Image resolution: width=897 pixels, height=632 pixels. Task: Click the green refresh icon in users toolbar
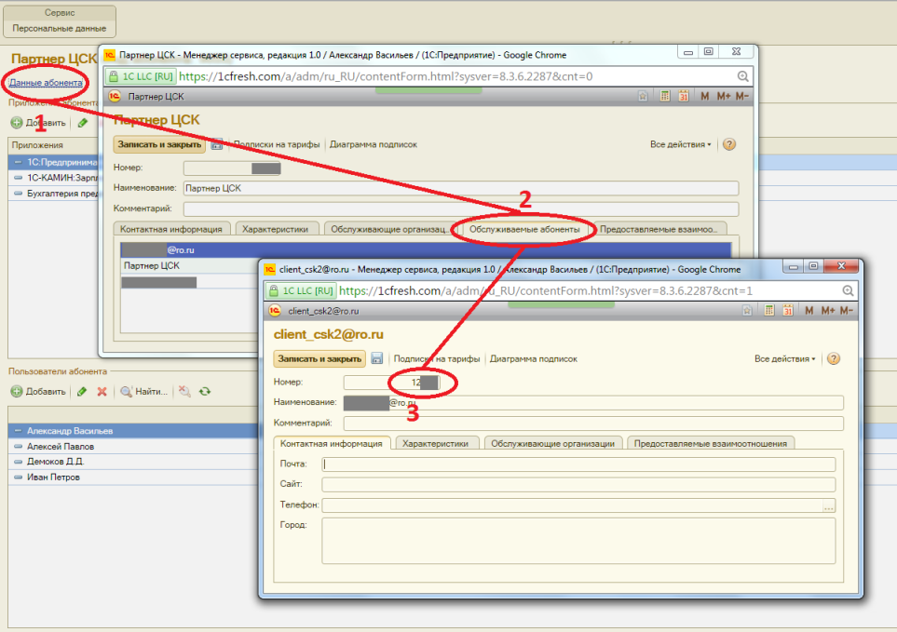205,392
